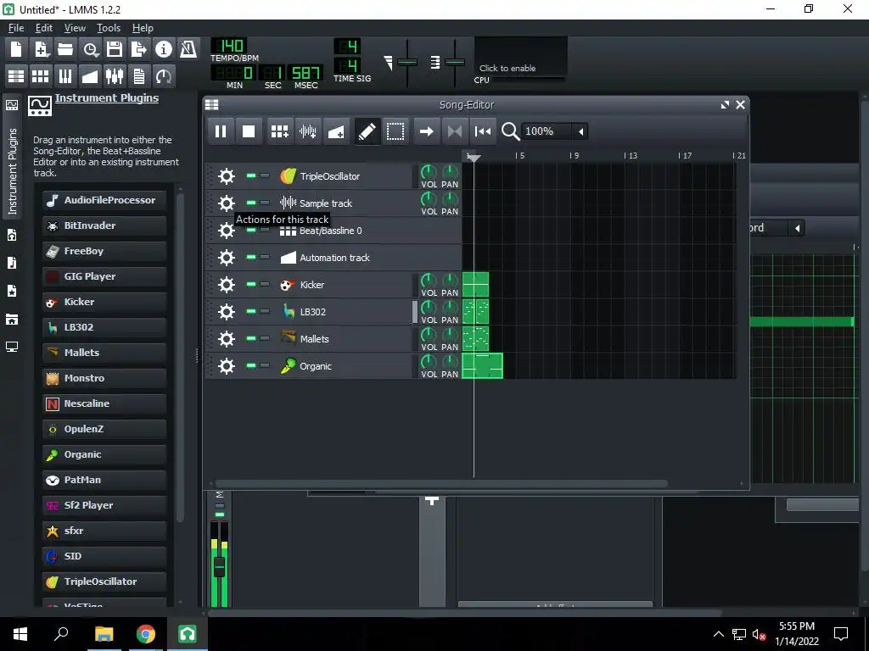869x651 pixels.
Task: Click the Organic track pattern block
Action: pos(482,366)
